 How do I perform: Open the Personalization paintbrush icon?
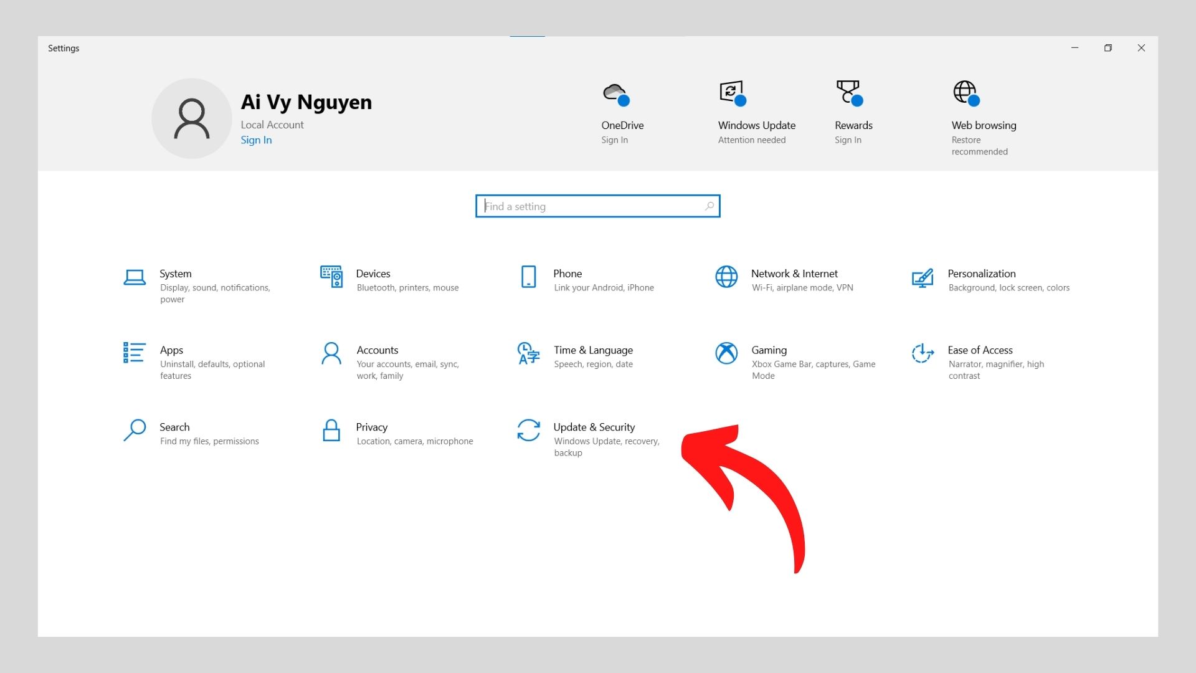pos(923,277)
